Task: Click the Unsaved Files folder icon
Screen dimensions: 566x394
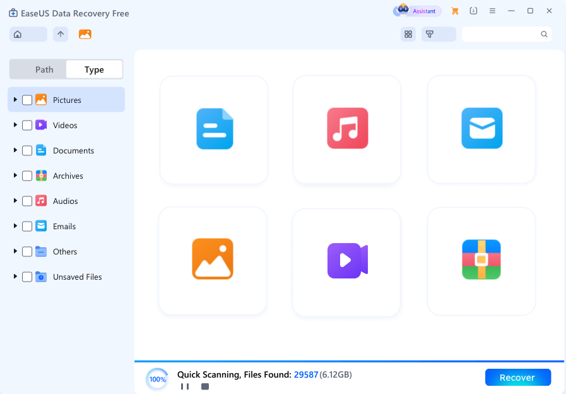Action: pos(41,277)
